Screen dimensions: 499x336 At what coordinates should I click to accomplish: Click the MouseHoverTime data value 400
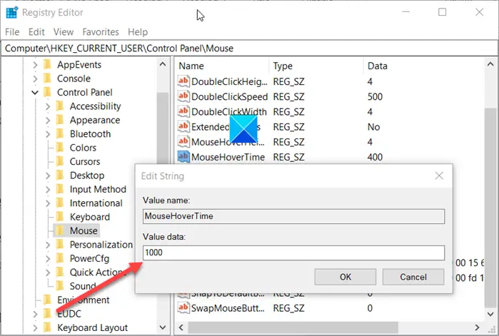[x=375, y=157]
